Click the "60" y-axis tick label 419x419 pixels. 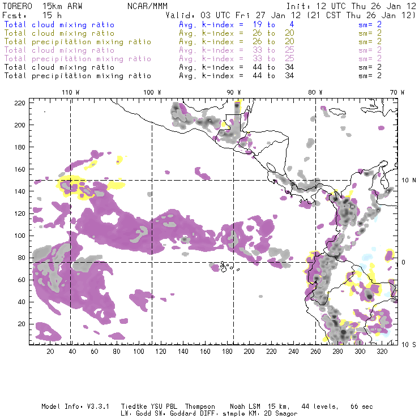pyautogui.click(x=22, y=280)
